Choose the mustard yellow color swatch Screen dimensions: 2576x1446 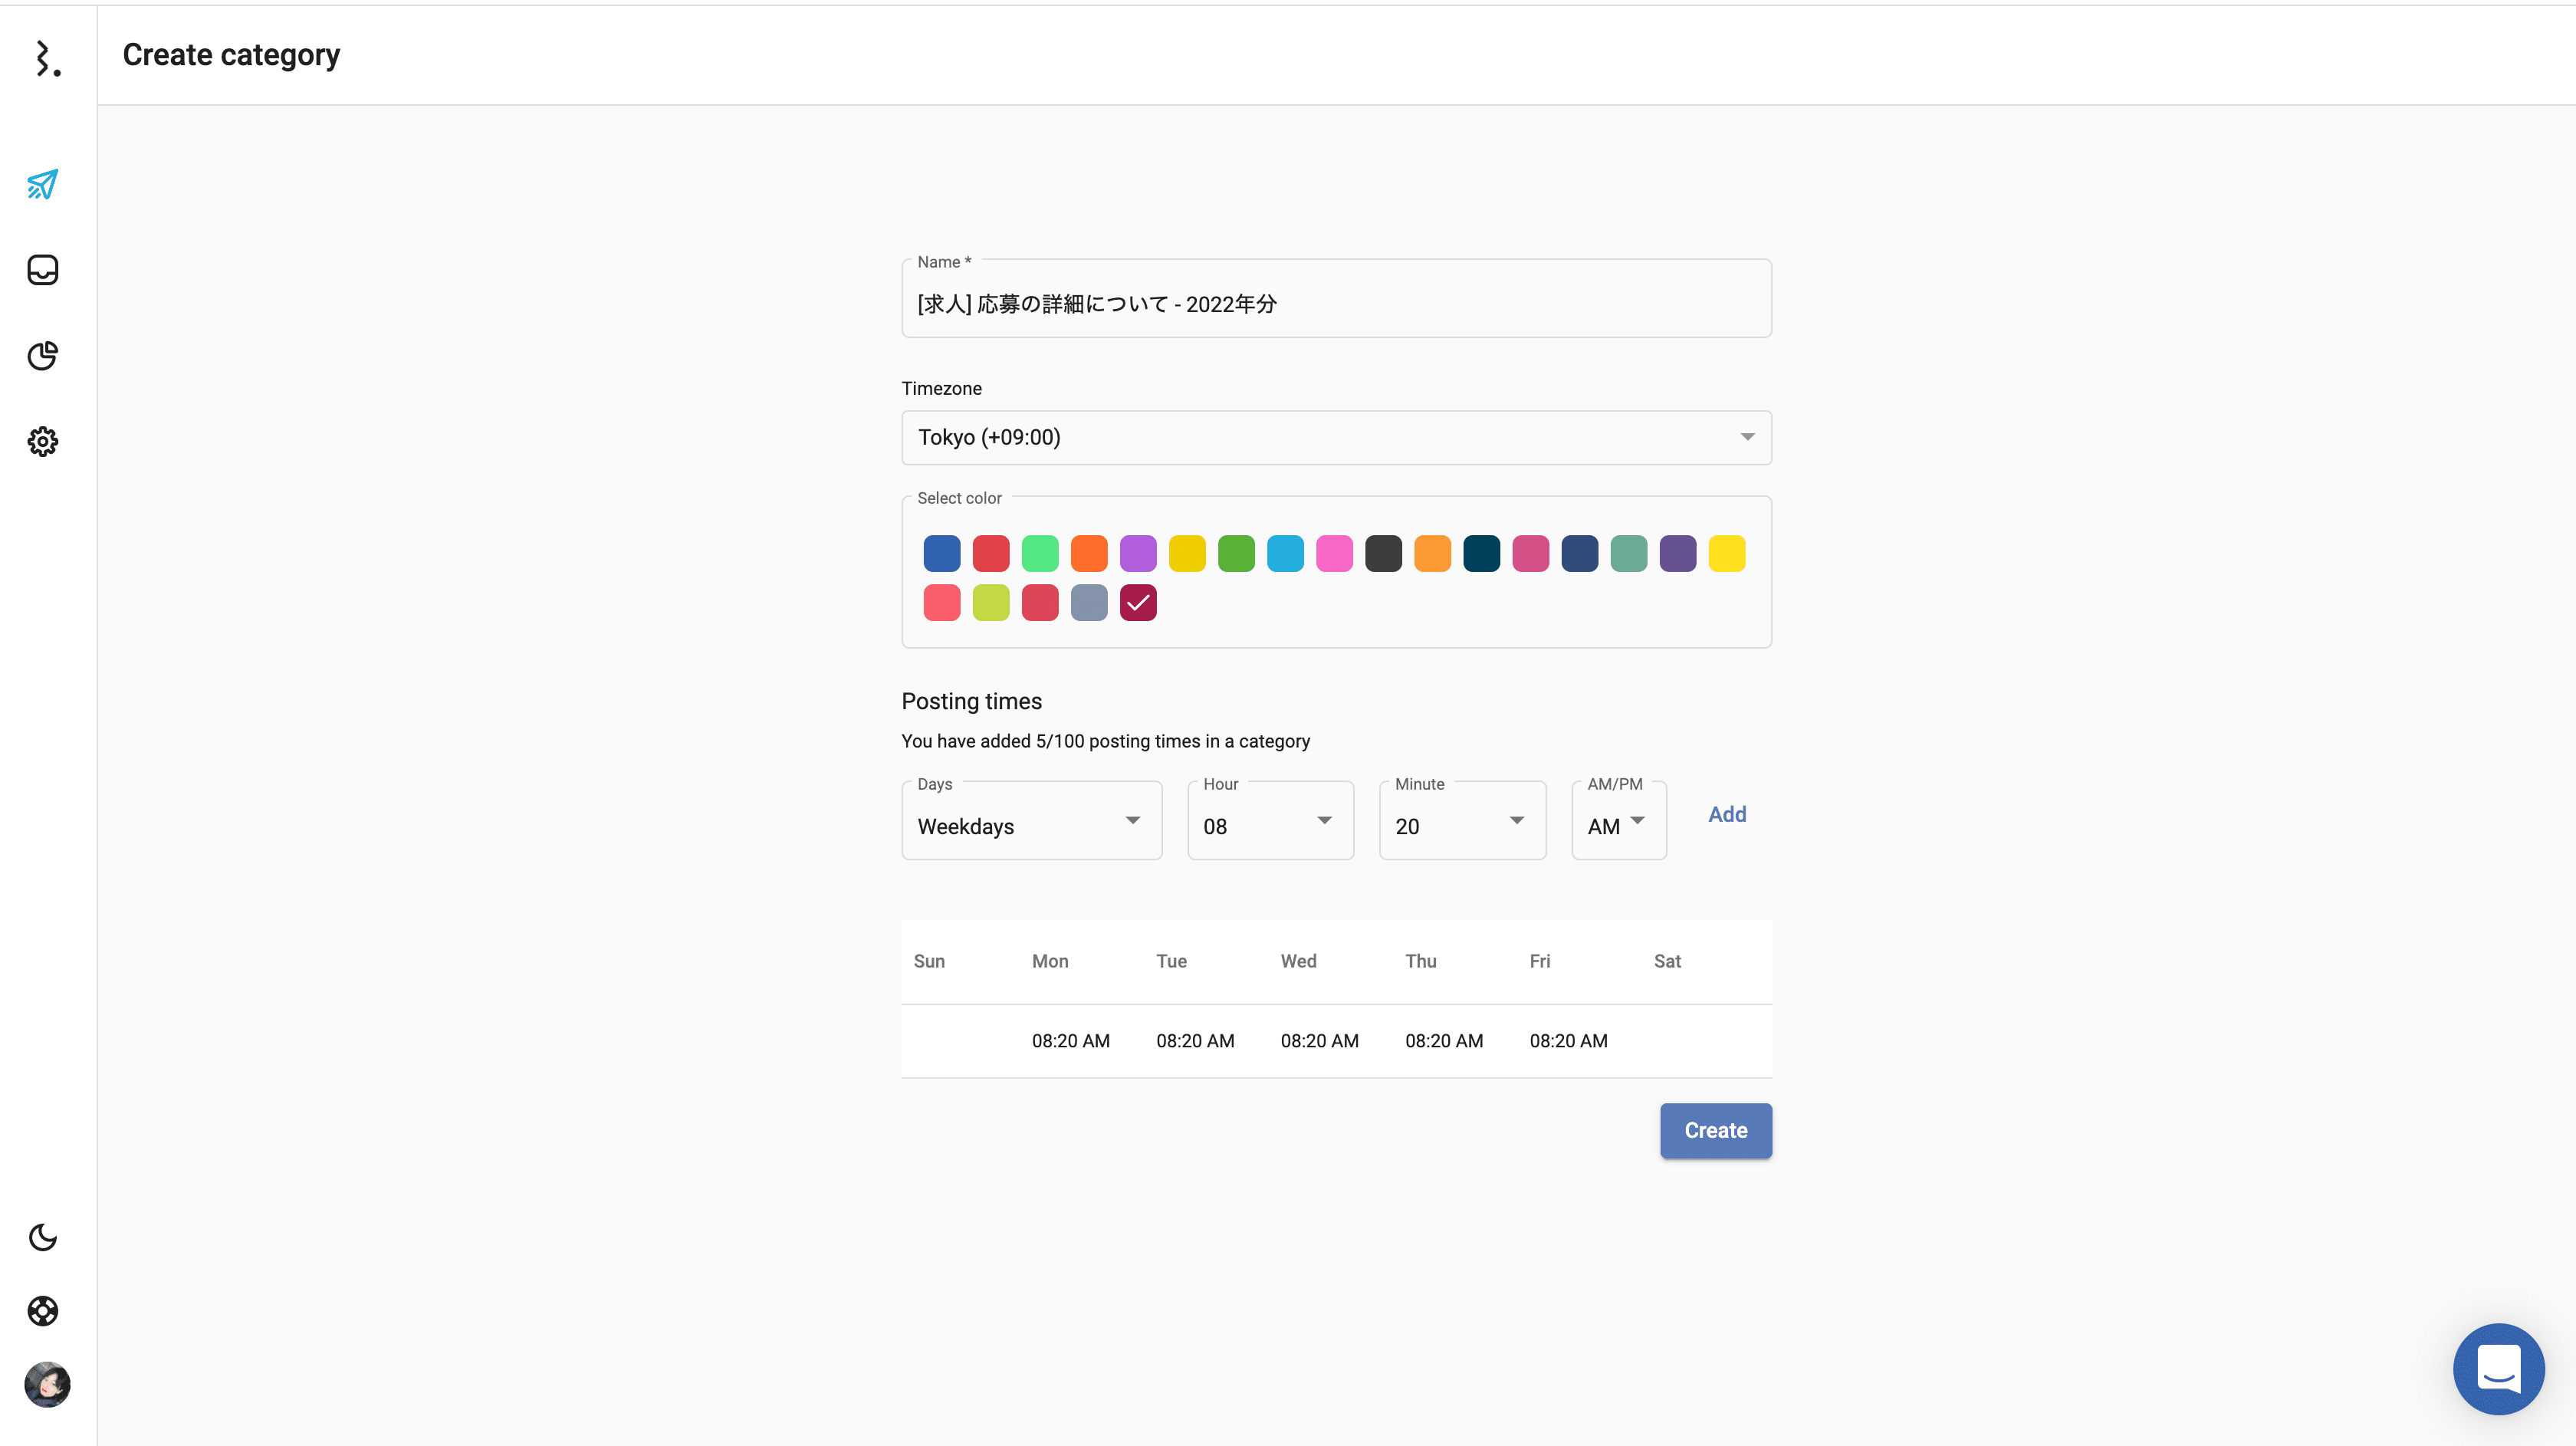[x=1187, y=553]
